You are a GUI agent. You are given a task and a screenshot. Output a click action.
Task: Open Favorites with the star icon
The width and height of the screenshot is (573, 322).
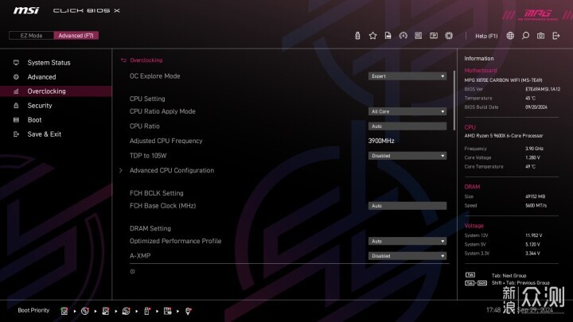[372, 36]
